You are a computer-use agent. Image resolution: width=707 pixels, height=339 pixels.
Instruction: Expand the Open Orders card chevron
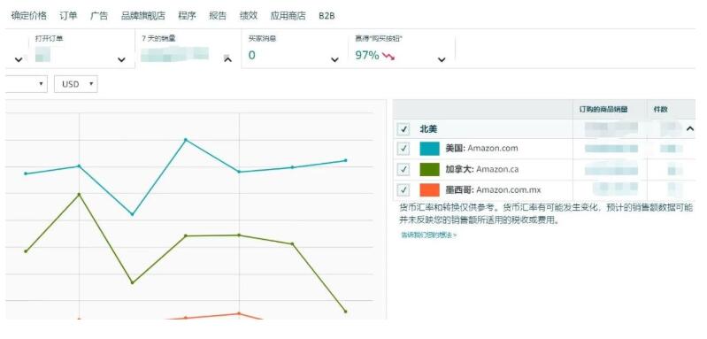tap(121, 59)
